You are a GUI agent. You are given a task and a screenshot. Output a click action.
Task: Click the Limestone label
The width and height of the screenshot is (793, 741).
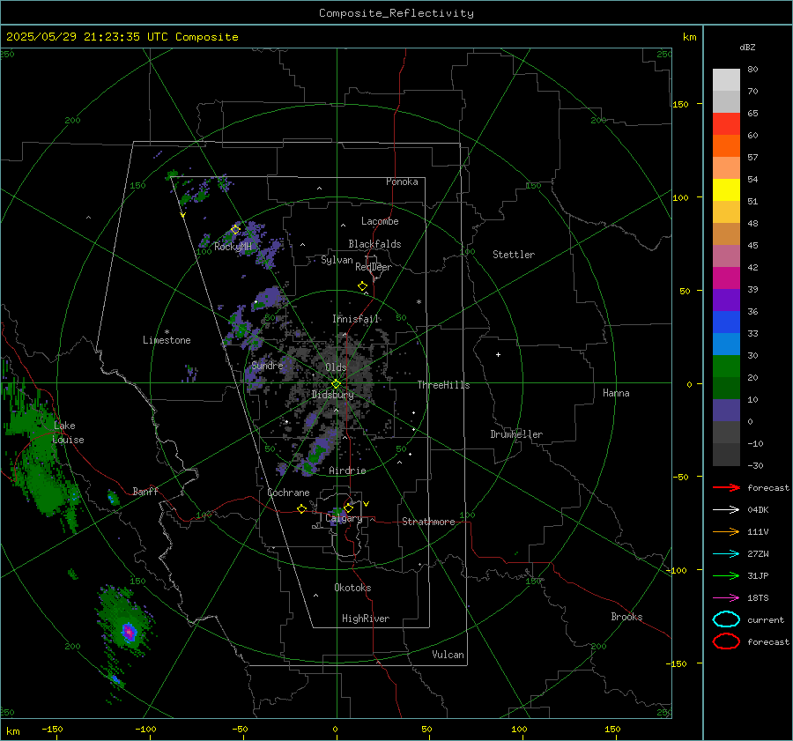tap(167, 340)
